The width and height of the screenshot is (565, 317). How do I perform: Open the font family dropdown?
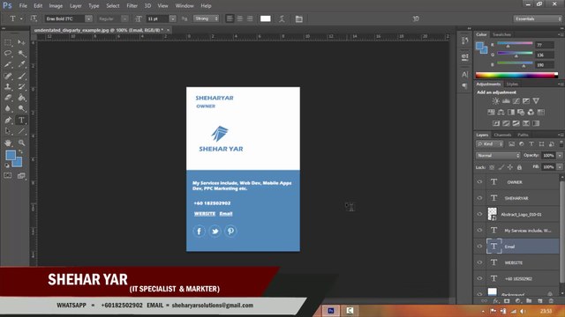(x=88, y=18)
